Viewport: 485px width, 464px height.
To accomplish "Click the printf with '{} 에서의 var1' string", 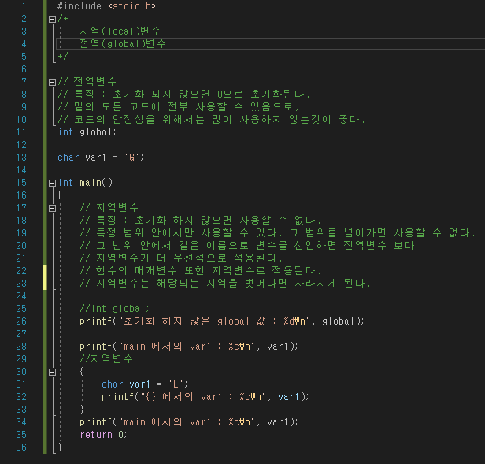I will [x=205, y=397].
